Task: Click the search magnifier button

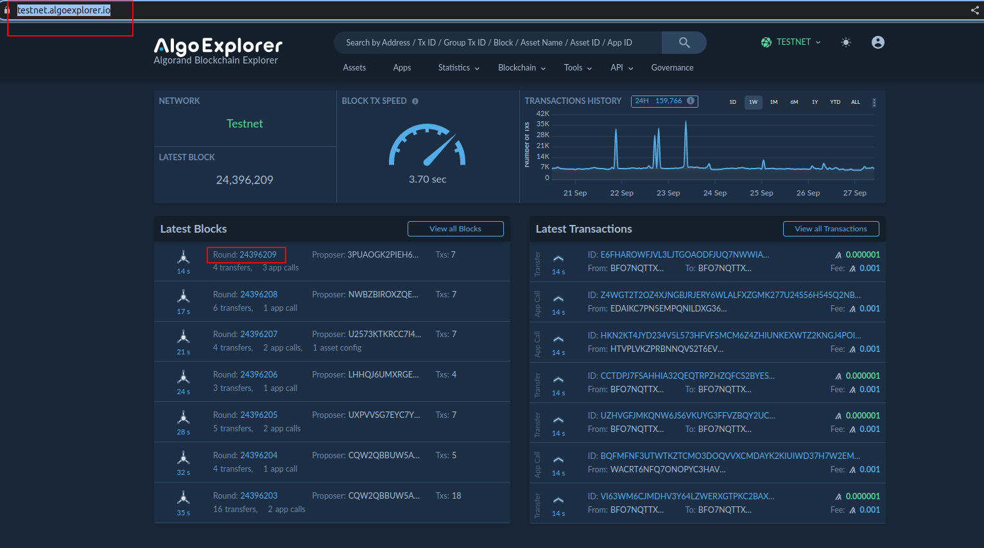Action: (x=684, y=43)
